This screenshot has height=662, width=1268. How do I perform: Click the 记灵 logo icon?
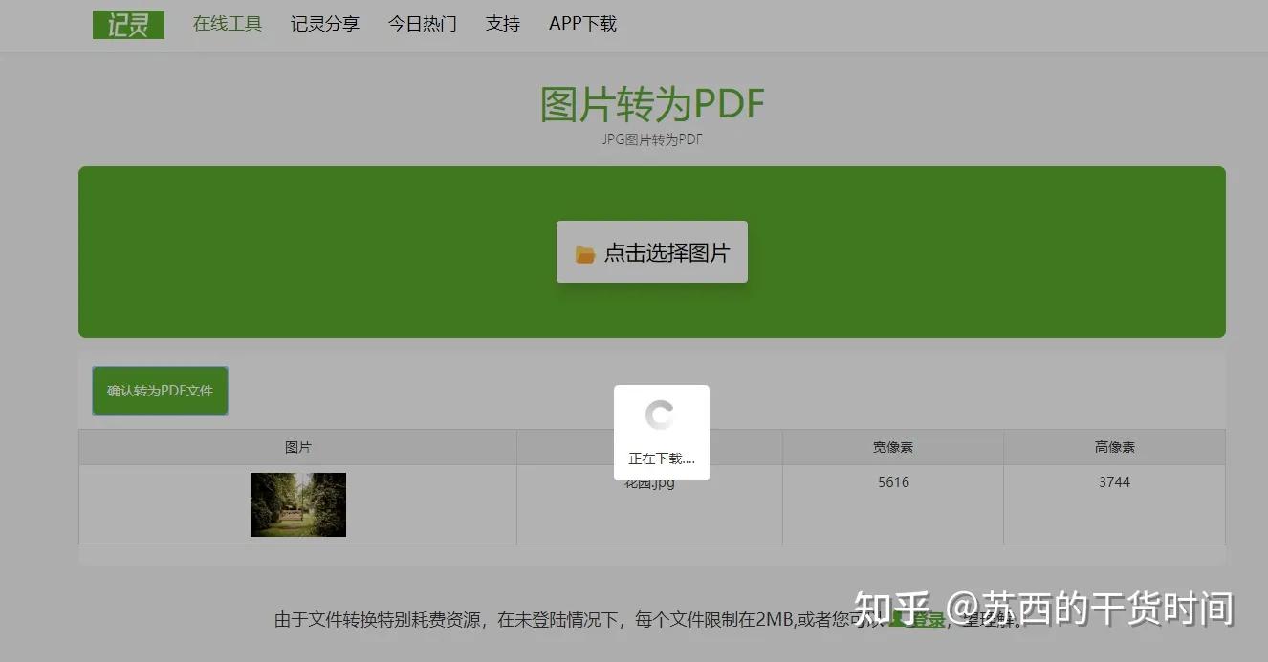(x=128, y=24)
